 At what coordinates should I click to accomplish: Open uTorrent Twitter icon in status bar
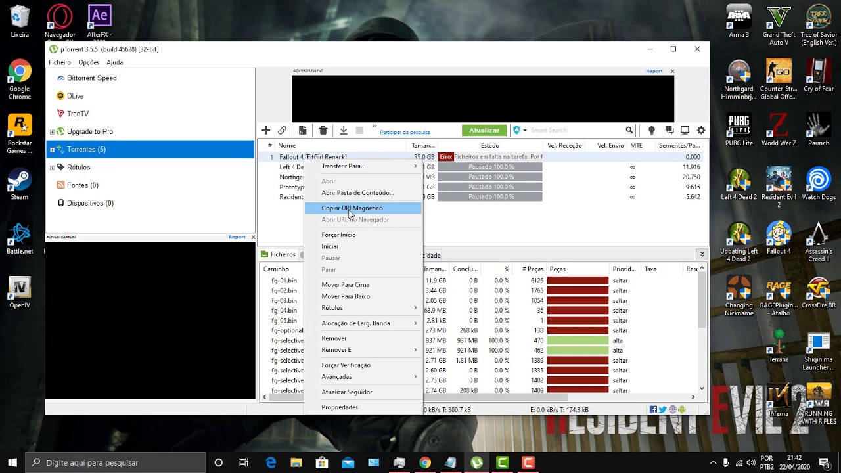tap(663, 410)
